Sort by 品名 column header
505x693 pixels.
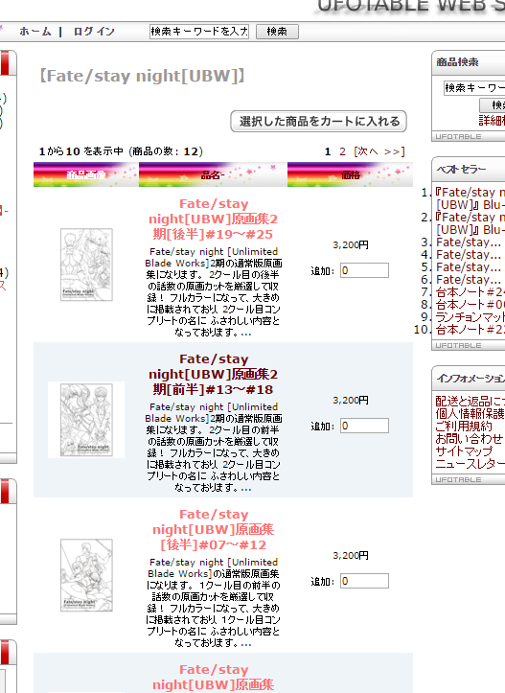pyautogui.click(x=213, y=174)
